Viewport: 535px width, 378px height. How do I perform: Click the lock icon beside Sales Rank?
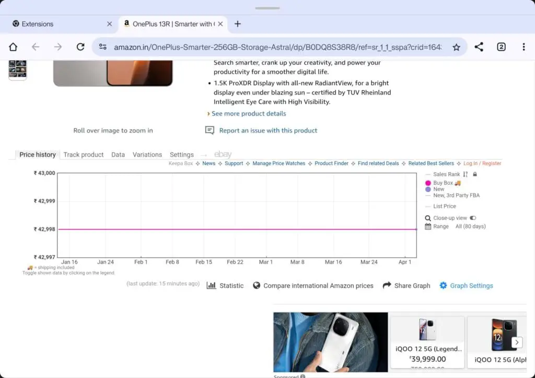tap(474, 174)
